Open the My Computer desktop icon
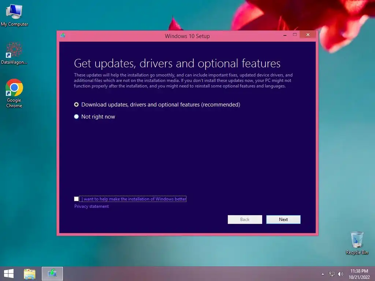Screen dimensions: 375x281 pyautogui.click(x=14, y=15)
